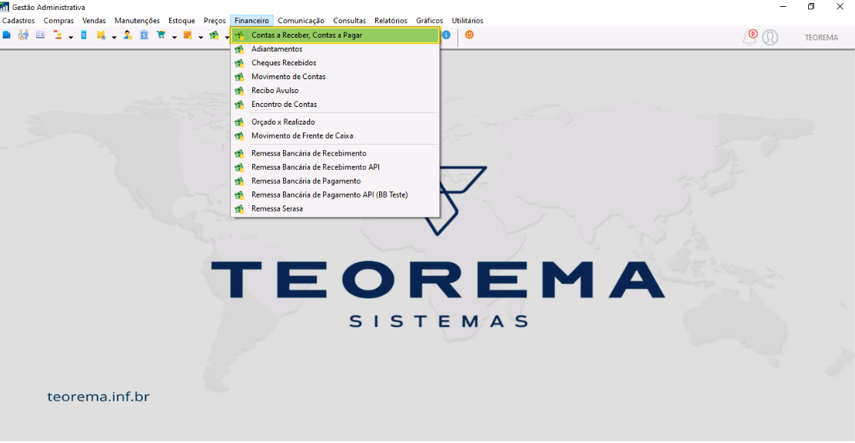This screenshot has height=443, width=855.
Task: Click the user profile avatar icon
Action: pos(770,38)
